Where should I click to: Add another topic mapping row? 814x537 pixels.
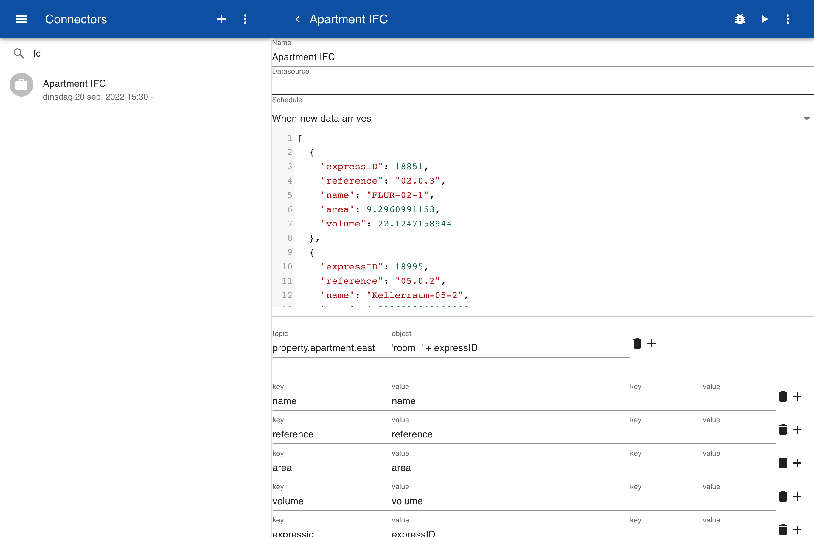click(652, 343)
